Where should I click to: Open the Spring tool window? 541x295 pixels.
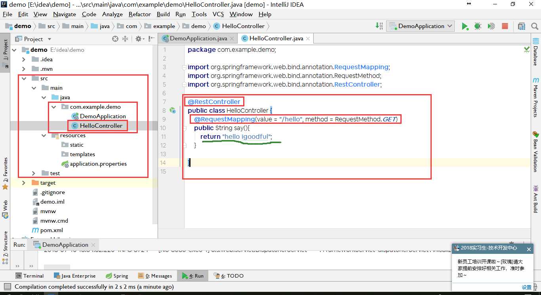(x=117, y=276)
